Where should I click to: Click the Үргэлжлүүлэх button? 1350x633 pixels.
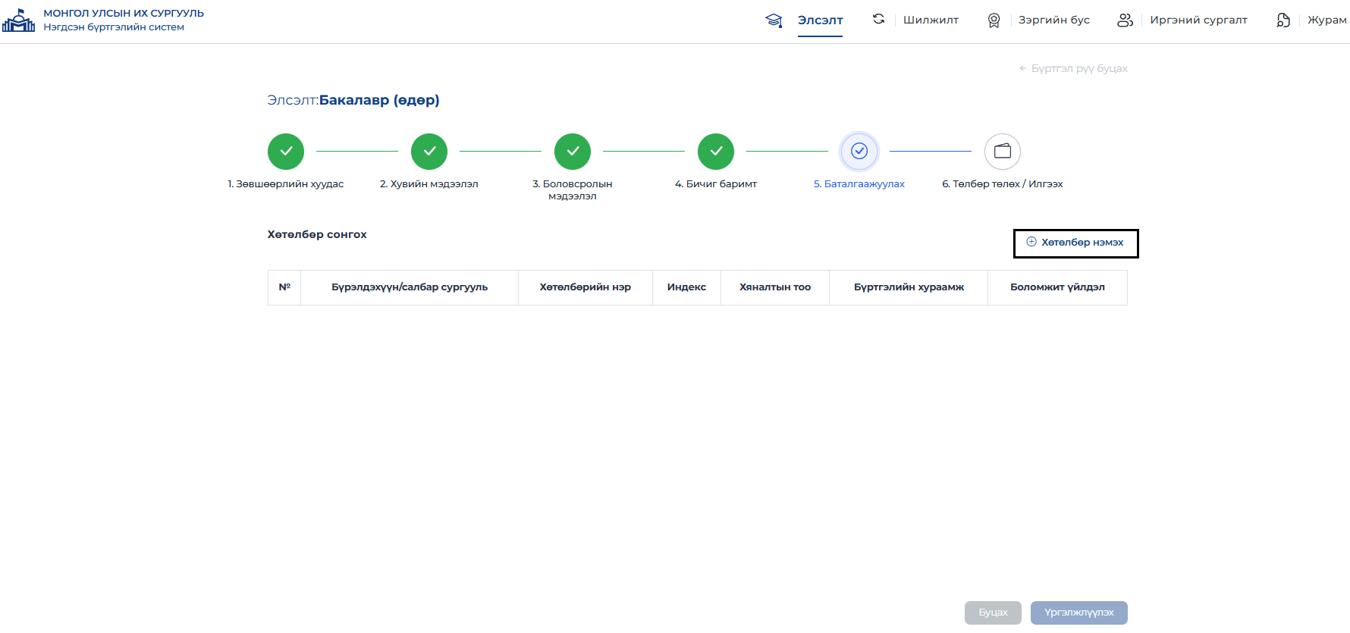[x=1078, y=613]
